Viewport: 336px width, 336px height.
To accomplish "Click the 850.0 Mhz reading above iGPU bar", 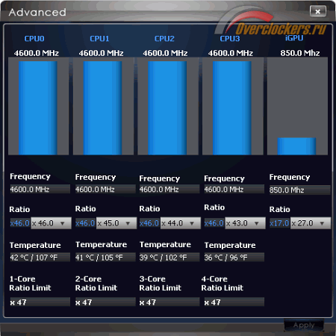I will (x=300, y=53).
